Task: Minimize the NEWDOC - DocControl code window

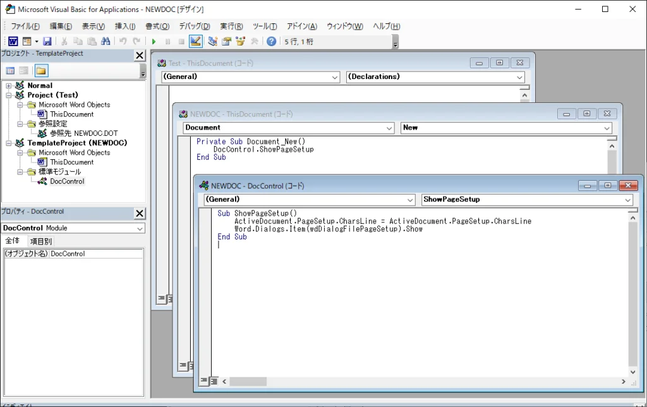Action: 587,186
